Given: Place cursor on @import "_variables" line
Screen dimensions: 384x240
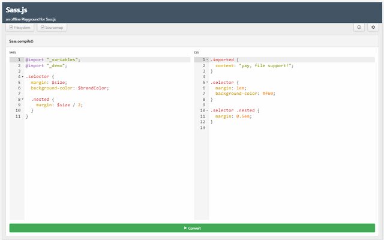Looking at the screenshot, I should [x=53, y=60].
